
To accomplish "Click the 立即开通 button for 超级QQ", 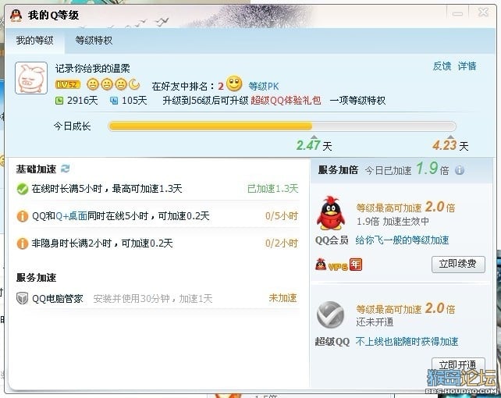I will 458,364.
